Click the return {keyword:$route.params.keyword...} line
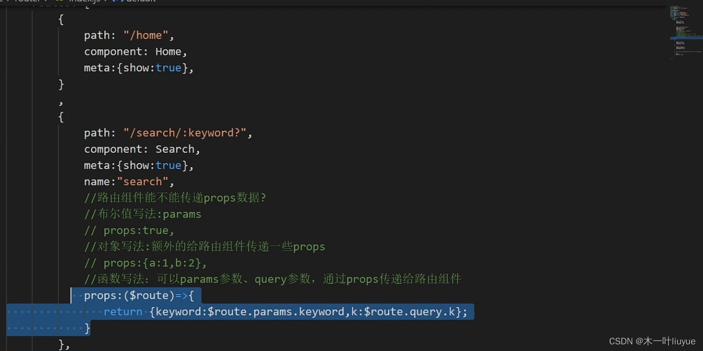The image size is (703, 351). [x=286, y=312]
